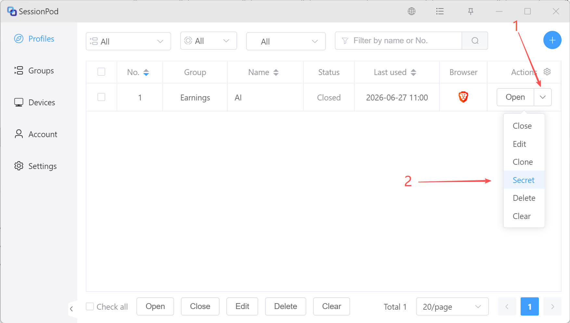Choose Close from the actions menu
570x323 pixels.
[524, 126]
